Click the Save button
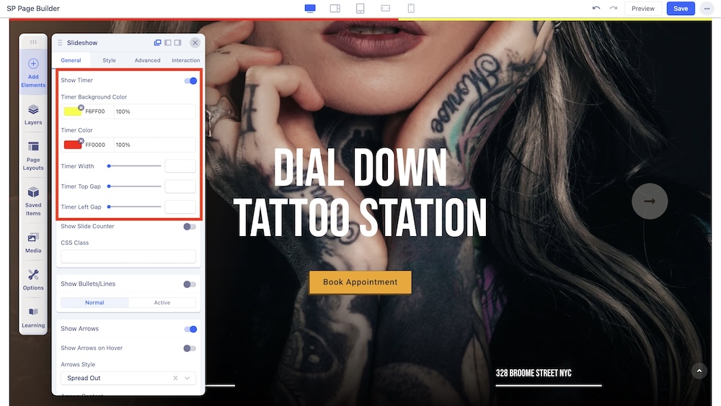This screenshot has height=406, width=721. pos(681,8)
